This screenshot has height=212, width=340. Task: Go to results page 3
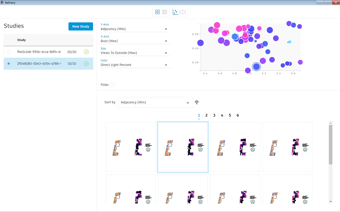[214, 115]
